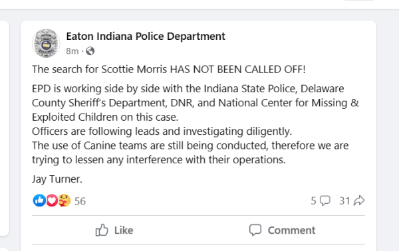The width and height of the screenshot is (399, 251).
Task: Open the Eaton Indiana Police Department page name
Action: tap(146, 37)
